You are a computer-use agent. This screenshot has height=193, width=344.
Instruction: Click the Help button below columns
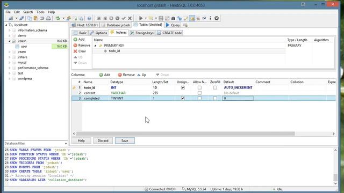pos(81,140)
